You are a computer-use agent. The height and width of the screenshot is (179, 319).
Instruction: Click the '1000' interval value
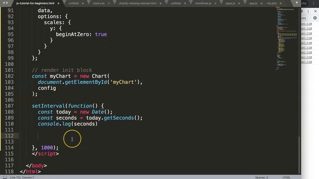(x=47, y=148)
